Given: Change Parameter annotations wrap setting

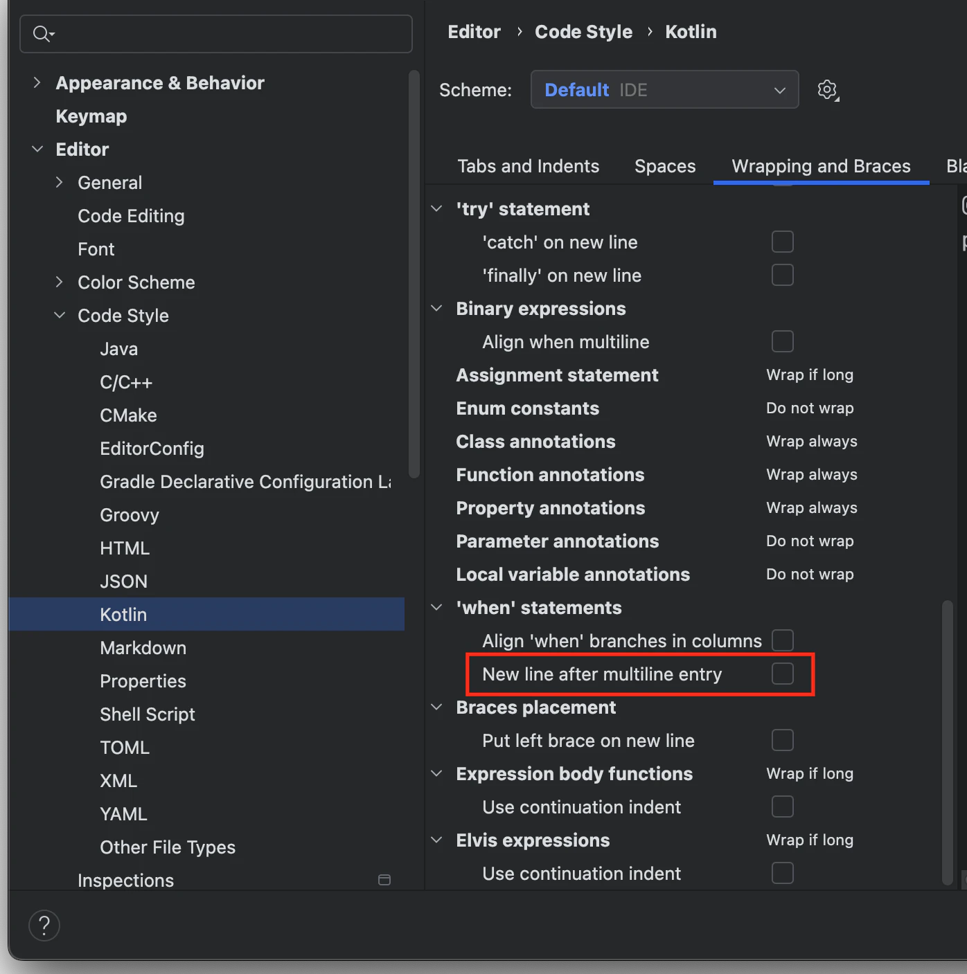Looking at the screenshot, I should point(810,541).
